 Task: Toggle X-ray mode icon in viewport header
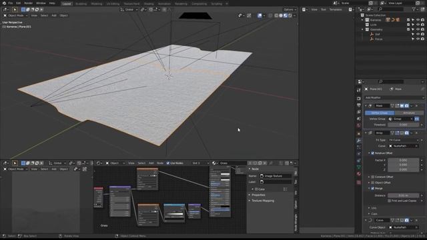tap(270, 15)
